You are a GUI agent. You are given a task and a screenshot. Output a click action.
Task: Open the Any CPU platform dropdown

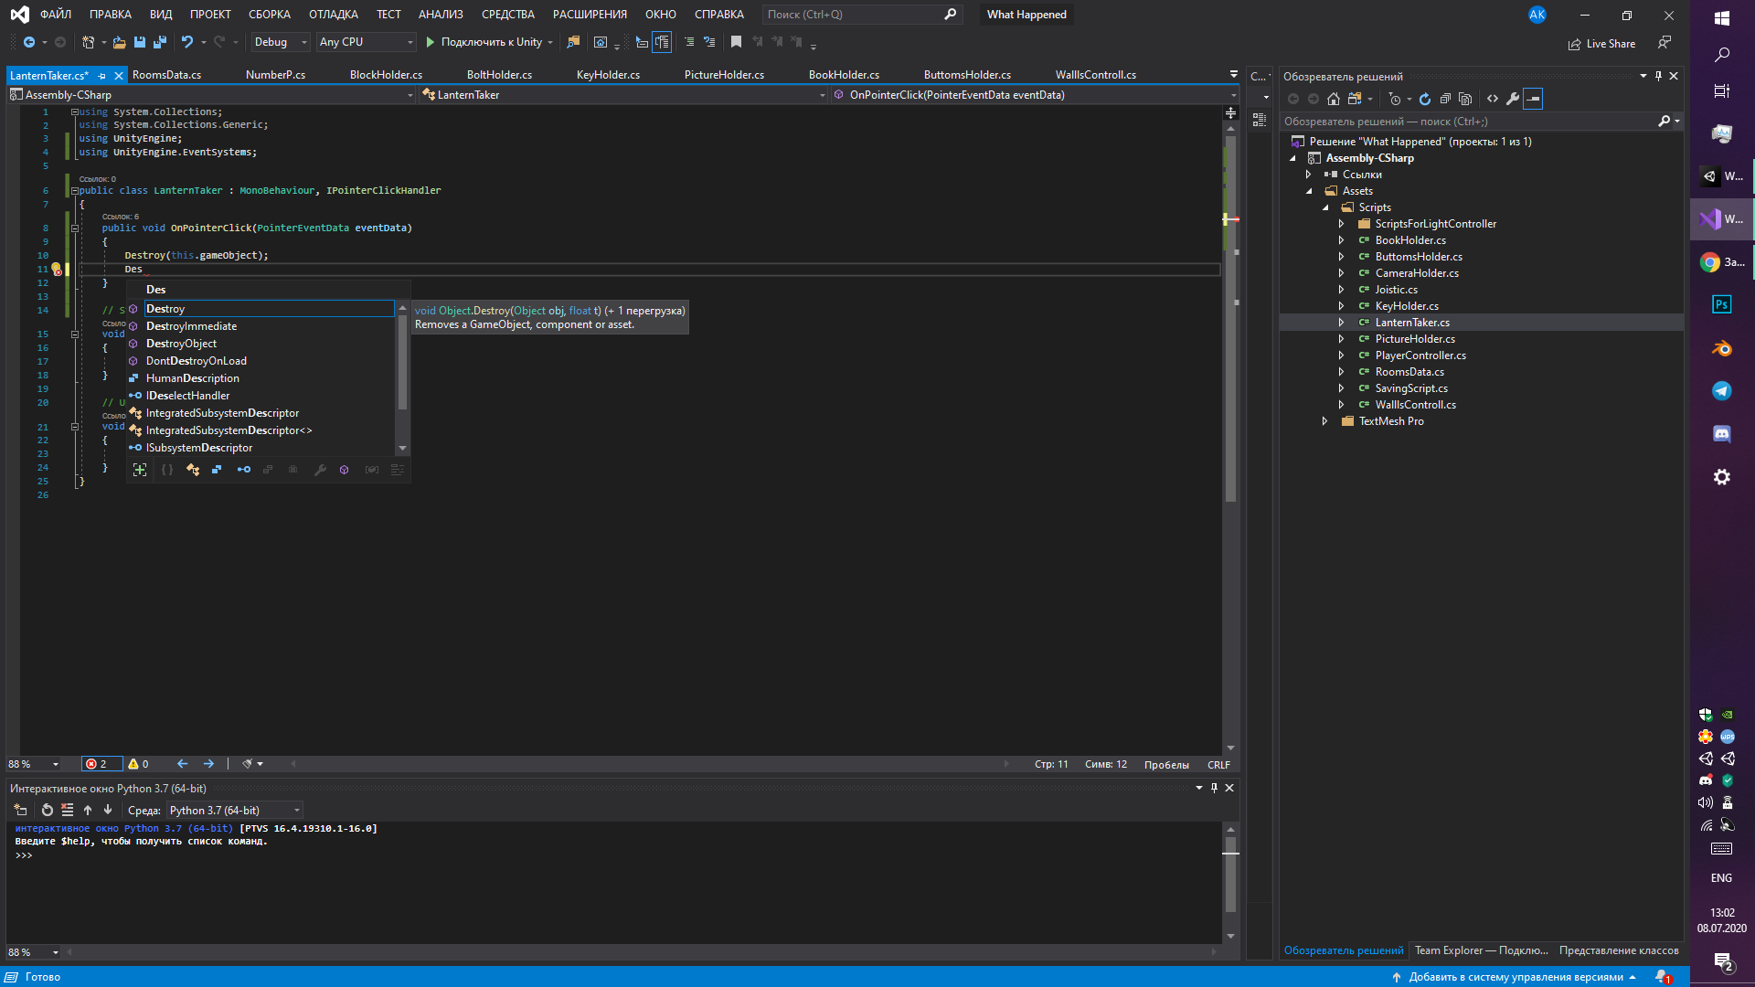366,42
